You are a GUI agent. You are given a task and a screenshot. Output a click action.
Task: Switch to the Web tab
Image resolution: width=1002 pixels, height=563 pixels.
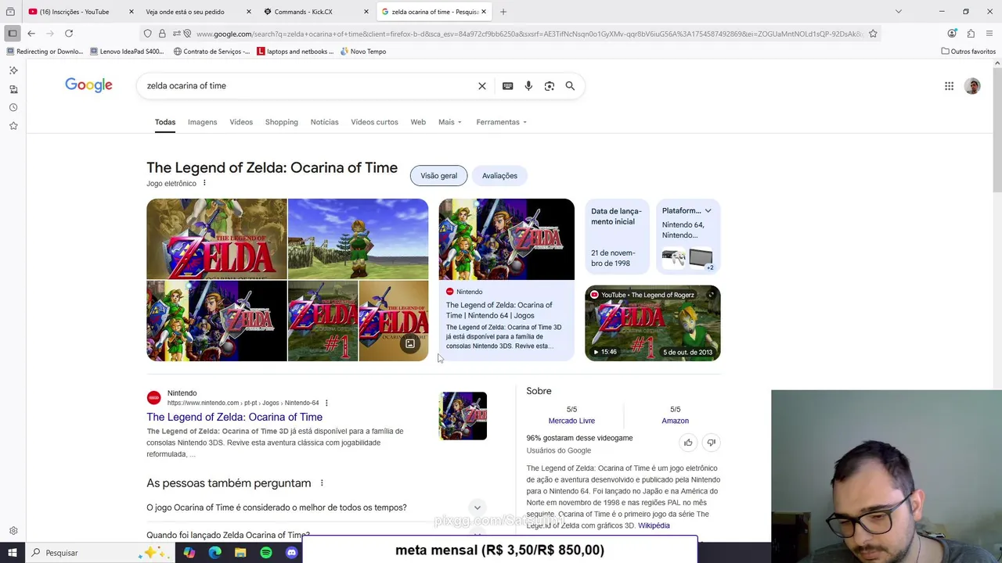[418, 122]
